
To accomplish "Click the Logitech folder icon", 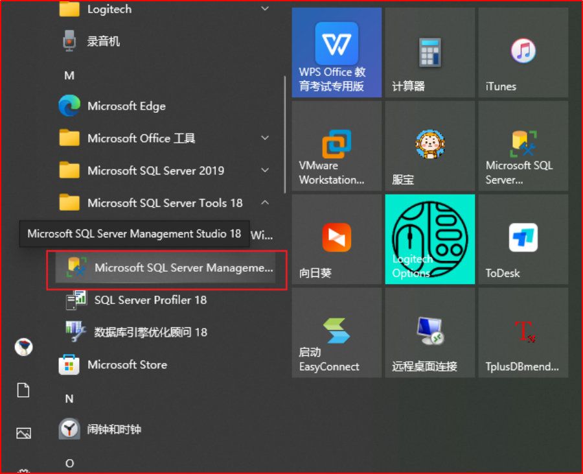I will click(x=69, y=9).
